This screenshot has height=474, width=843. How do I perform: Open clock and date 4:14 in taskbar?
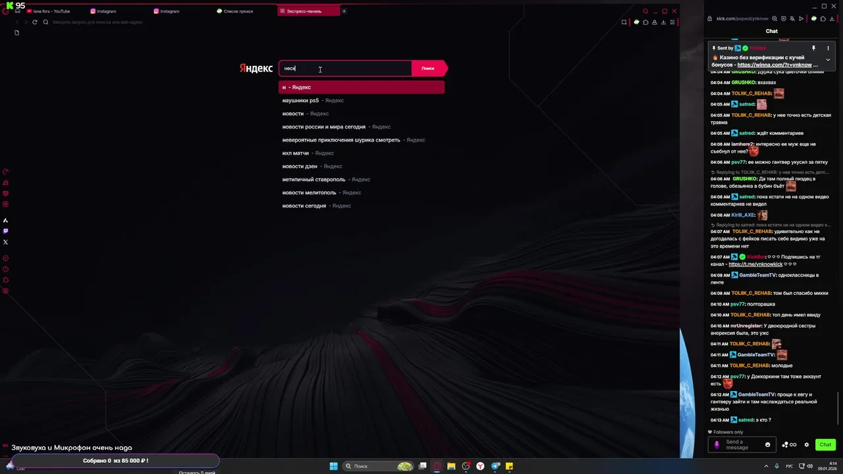829,466
